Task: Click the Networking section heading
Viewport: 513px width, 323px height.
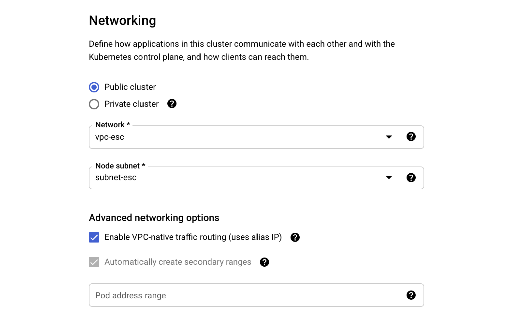Action: pos(122,20)
